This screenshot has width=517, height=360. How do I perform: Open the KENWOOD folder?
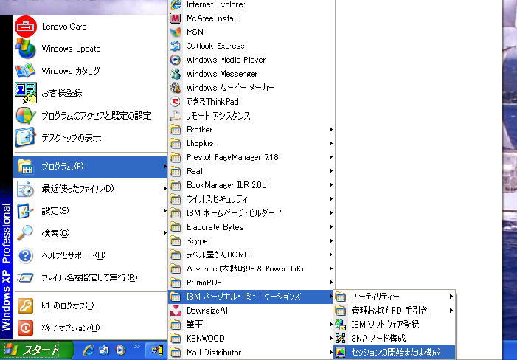pos(251,339)
